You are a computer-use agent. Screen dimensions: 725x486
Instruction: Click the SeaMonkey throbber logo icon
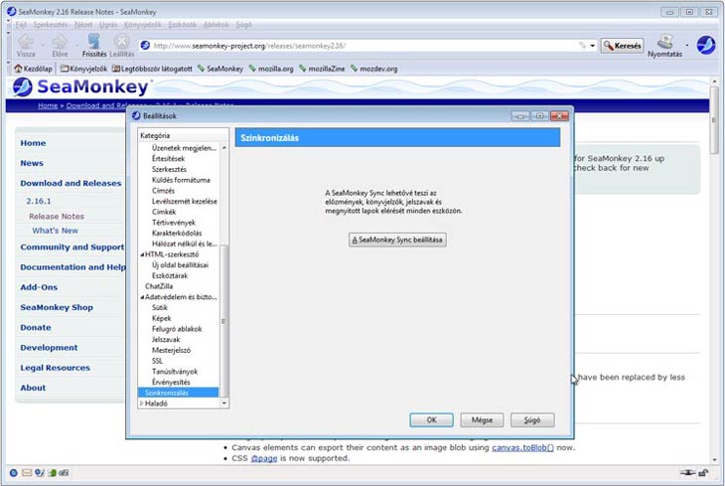pyautogui.click(x=706, y=45)
